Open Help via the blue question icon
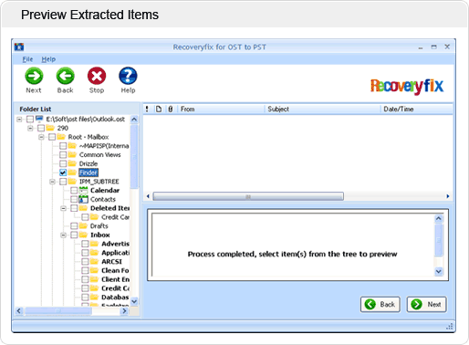469x345 pixels. 128,76
